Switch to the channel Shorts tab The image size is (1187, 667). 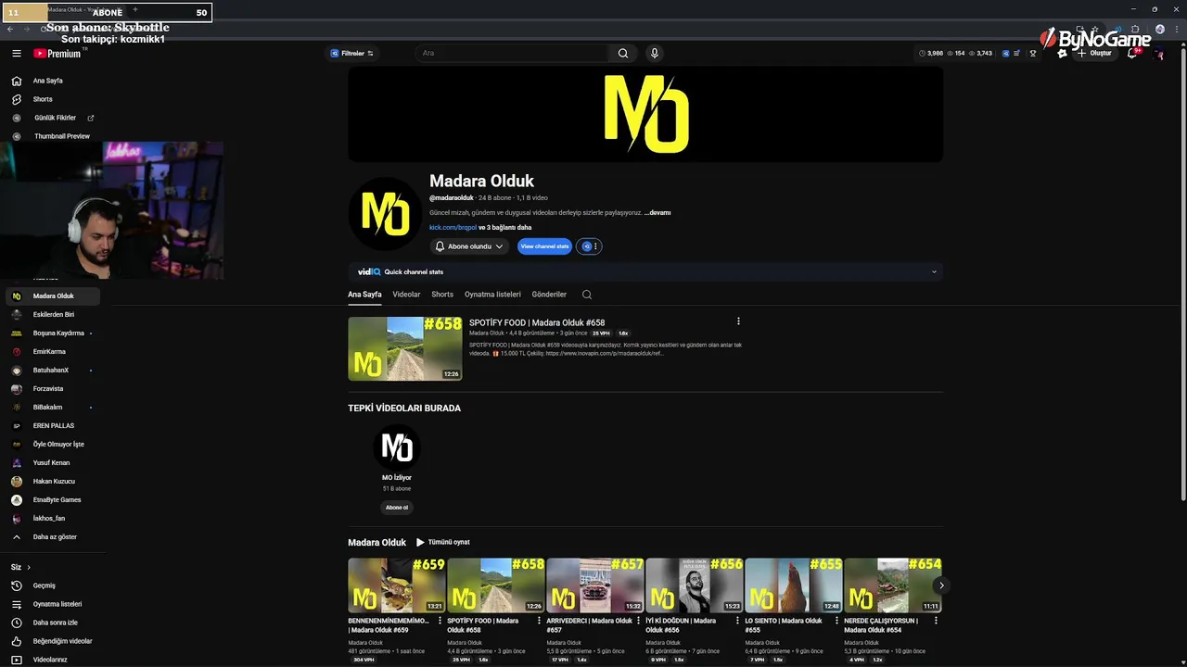click(x=442, y=295)
